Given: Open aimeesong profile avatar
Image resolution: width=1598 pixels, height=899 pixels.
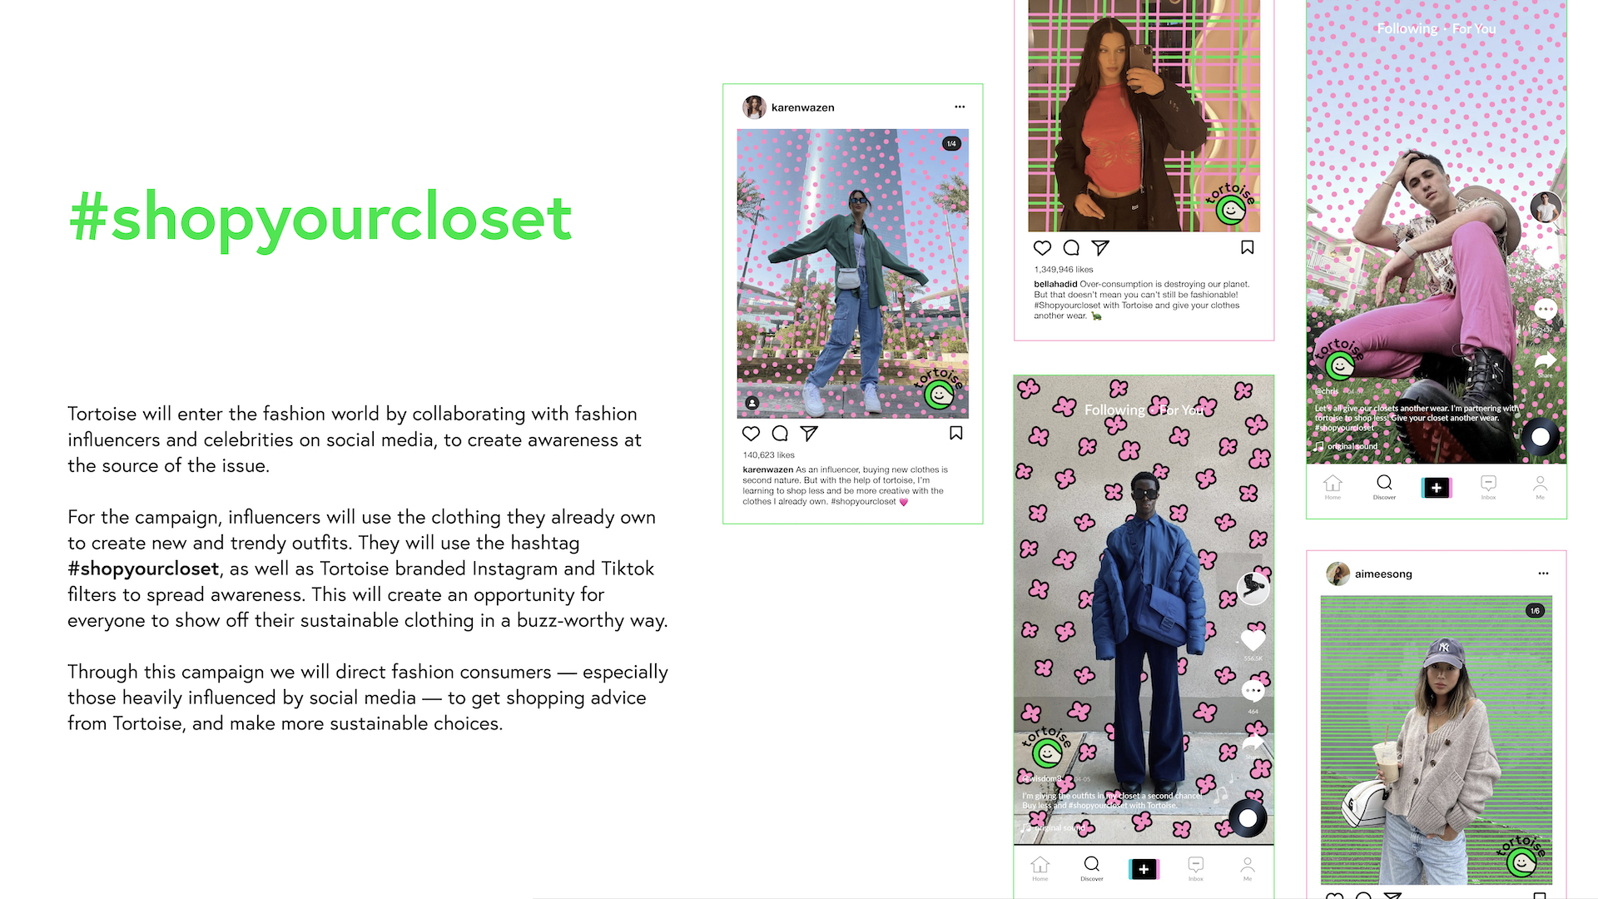Looking at the screenshot, I should coord(1337,574).
